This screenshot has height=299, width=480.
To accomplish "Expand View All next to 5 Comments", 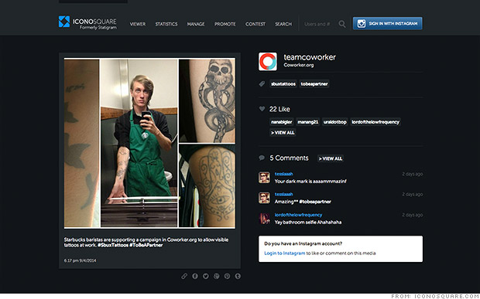I will (x=331, y=158).
